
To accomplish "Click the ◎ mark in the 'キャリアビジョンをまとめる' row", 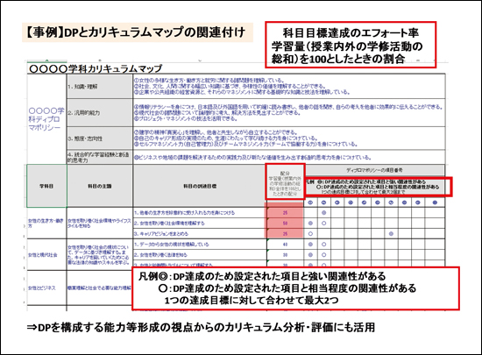I will pos(391,233).
